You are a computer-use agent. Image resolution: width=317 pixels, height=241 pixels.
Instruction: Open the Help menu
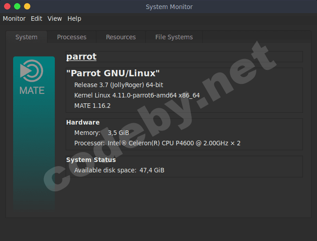coord(74,19)
